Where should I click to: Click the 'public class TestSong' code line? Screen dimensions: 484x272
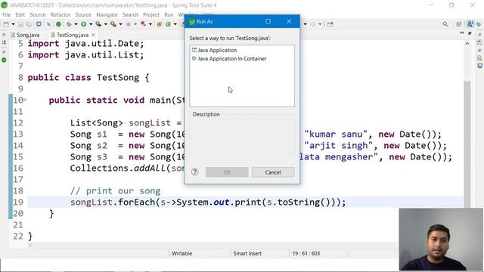88,77
